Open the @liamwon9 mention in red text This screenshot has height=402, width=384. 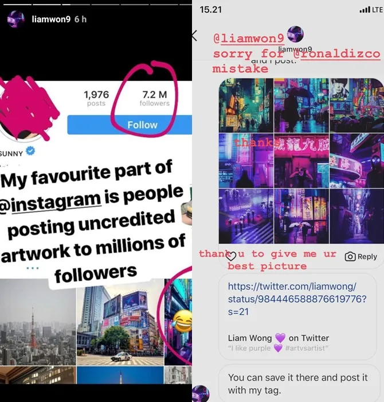[248, 38]
